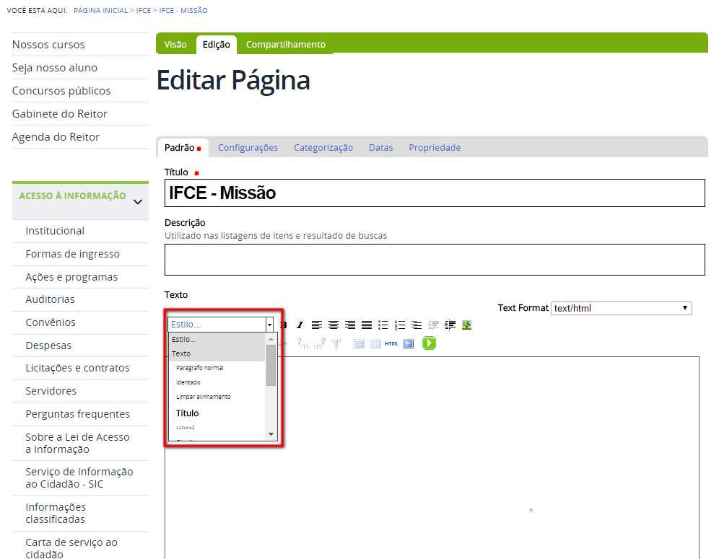Screen dimensions: 719x559
Task: Open the Configurações form tab
Action: pyautogui.click(x=248, y=148)
